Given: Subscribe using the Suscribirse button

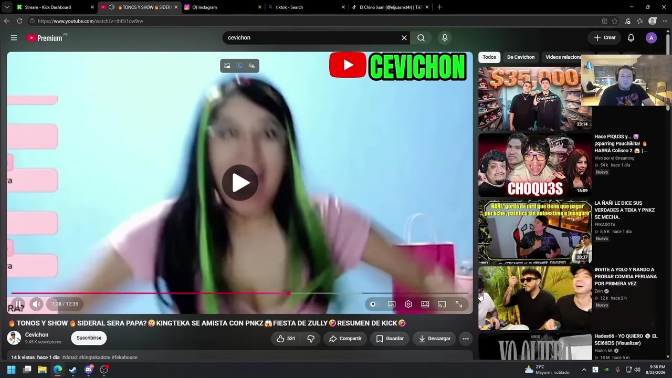Looking at the screenshot, I should [89, 338].
